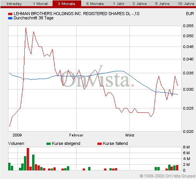Click the red Lehman Brothers legend swatch
Screen dimensions: 196x179
click(x=10, y=14)
